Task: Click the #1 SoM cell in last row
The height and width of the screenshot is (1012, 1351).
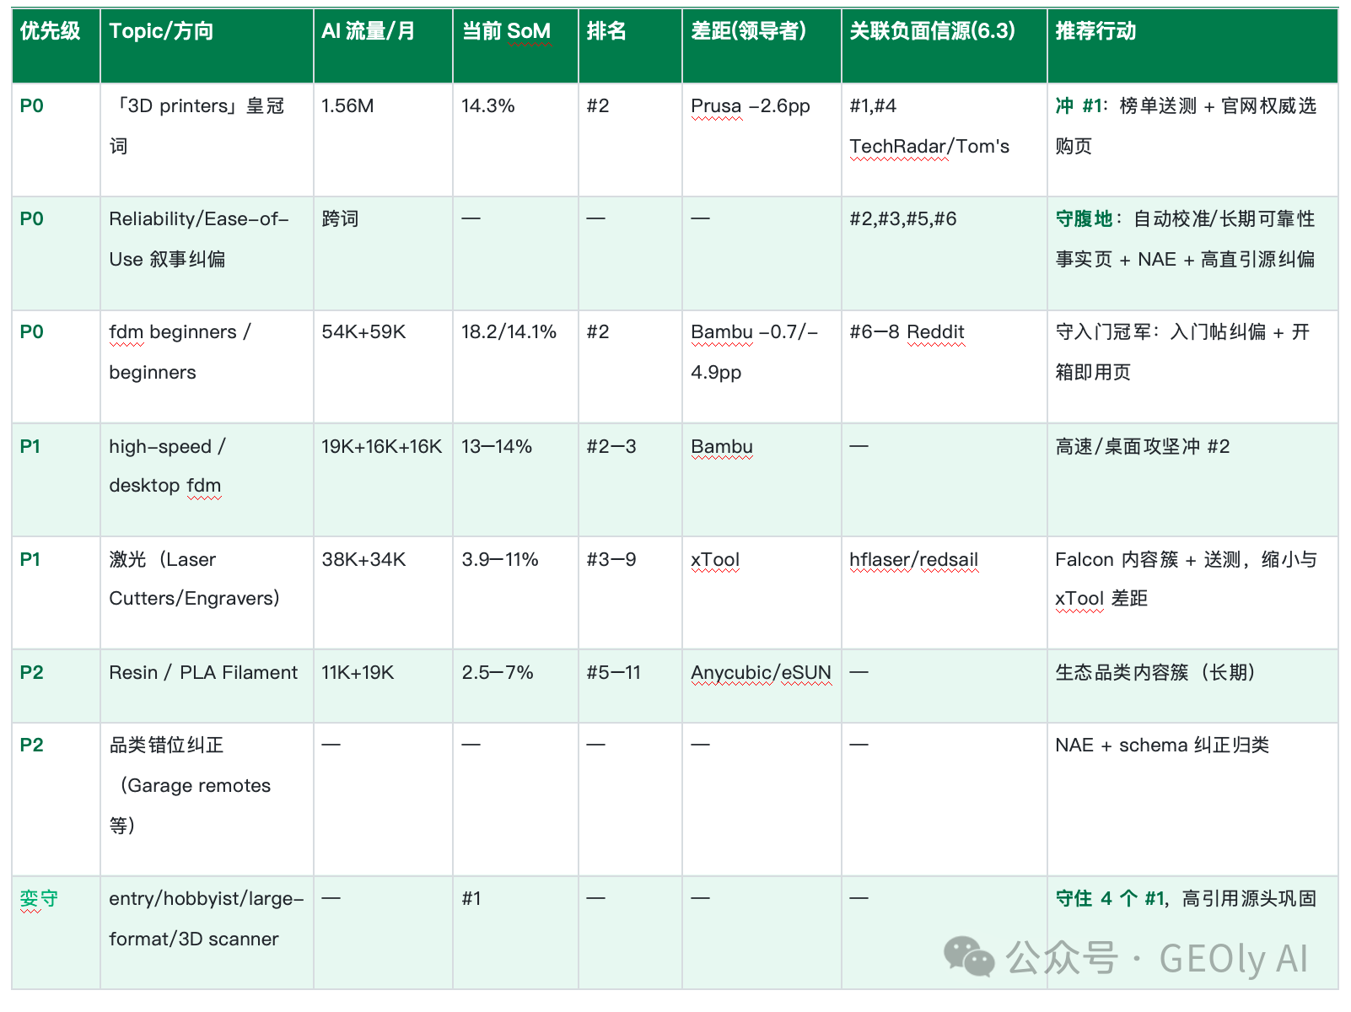Action: click(515, 932)
